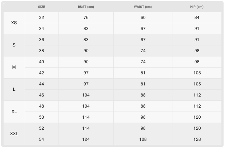Image resolution: width=225 pixels, height=148 pixels.
Task: Click the waist value for size 42
Action: 143,73
